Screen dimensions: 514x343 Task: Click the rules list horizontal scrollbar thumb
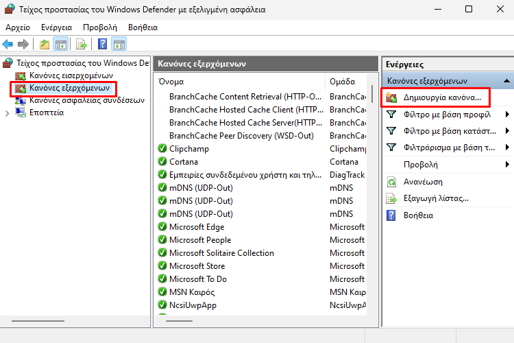[179, 320]
